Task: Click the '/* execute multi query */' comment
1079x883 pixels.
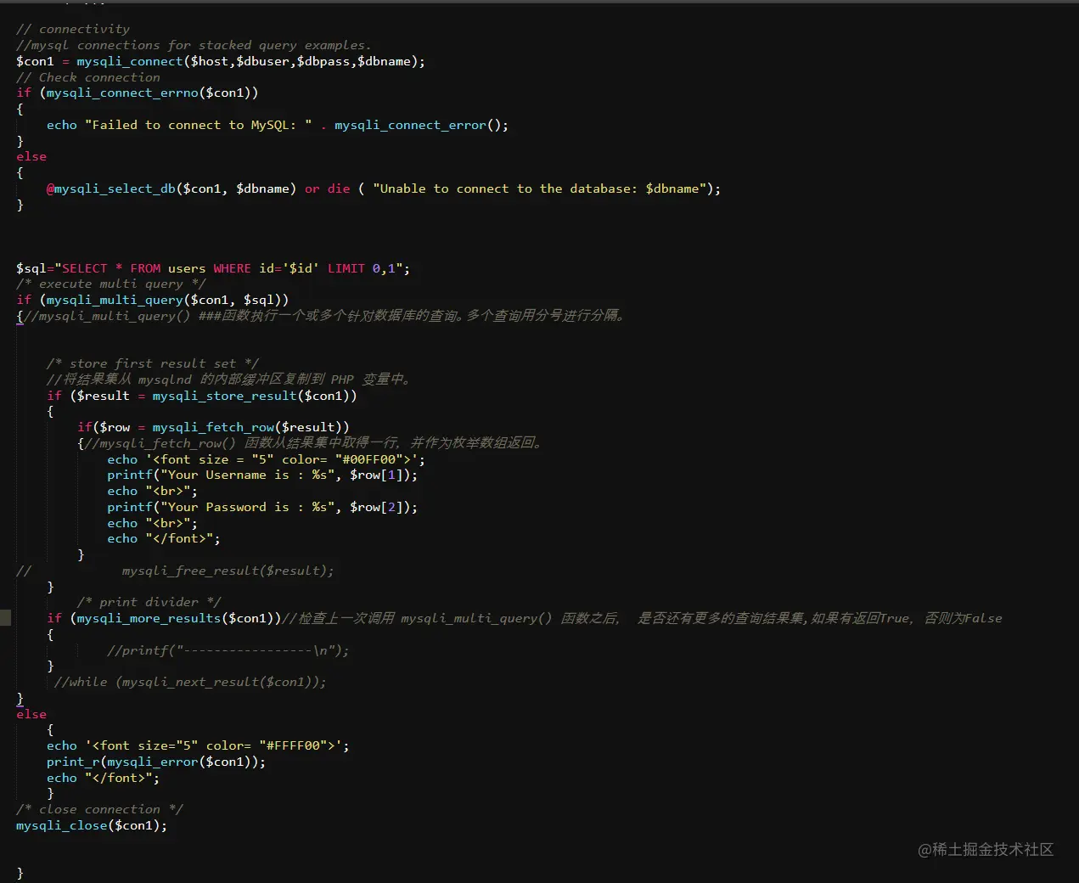Action: pos(111,284)
